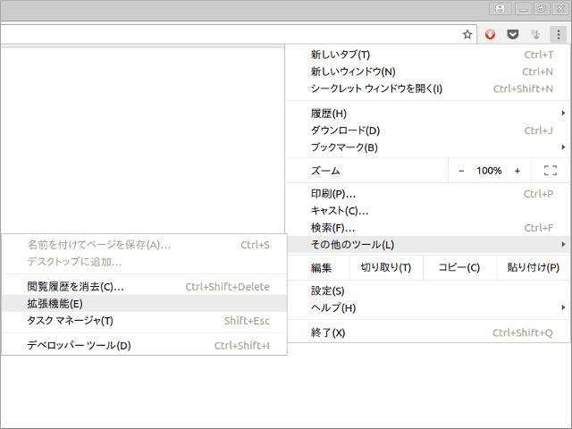This screenshot has height=429, width=572.
Task: Click the コピー(C) button
Action: (x=458, y=267)
